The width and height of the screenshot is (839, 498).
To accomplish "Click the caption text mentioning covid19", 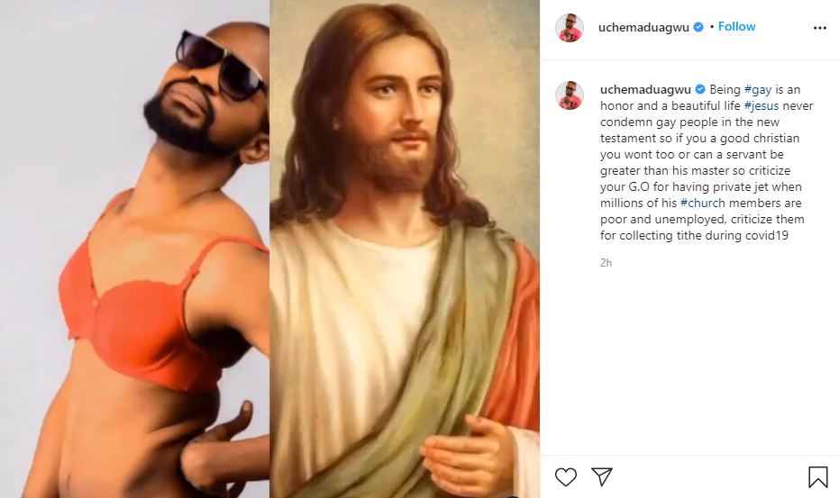I will (702, 236).
